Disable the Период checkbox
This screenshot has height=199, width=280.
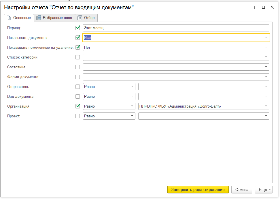[x=77, y=28]
